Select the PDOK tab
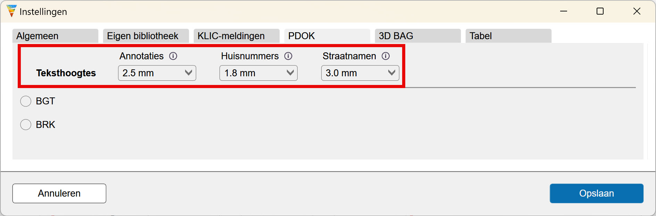The height and width of the screenshot is (216, 656). pos(327,36)
